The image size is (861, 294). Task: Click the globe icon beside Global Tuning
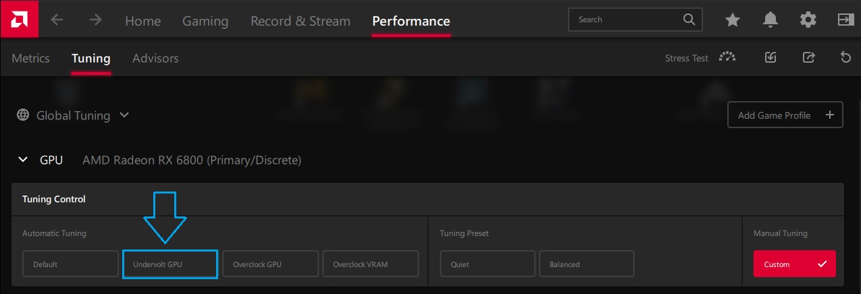coord(23,115)
